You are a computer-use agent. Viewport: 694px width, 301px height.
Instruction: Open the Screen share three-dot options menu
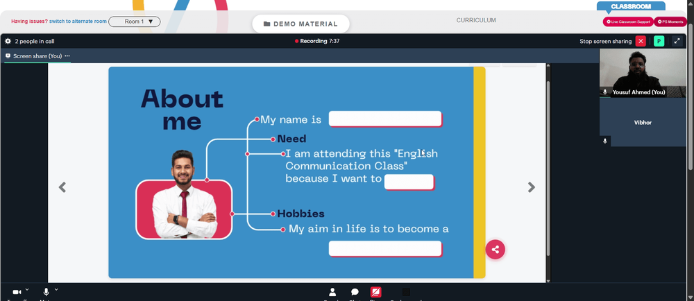[67, 56]
